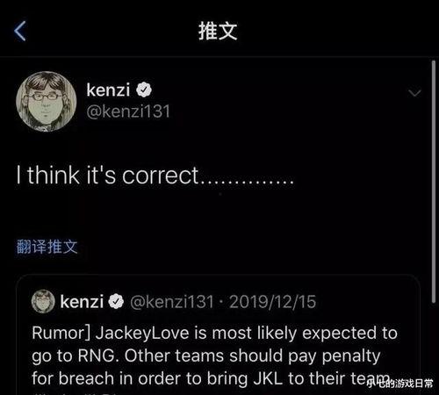Click the vertical scrollbar on right
This screenshot has width=439, height=395.
coord(434,182)
